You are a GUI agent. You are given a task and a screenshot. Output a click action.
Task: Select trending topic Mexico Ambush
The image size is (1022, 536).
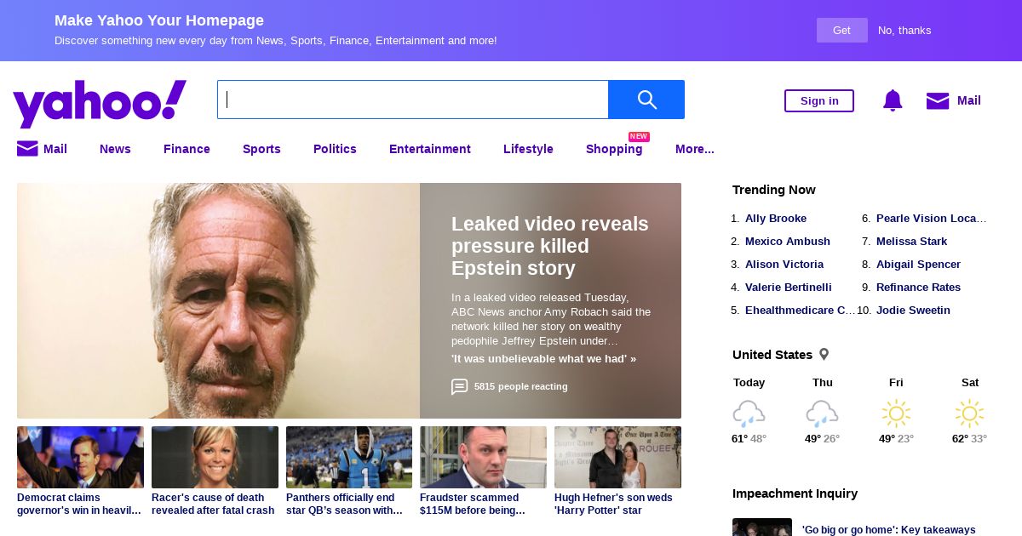click(x=788, y=241)
